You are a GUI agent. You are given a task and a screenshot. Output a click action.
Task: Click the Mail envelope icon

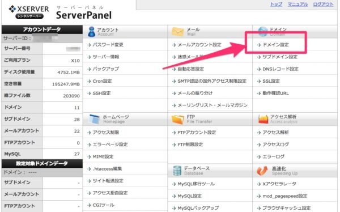coord(178,32)
